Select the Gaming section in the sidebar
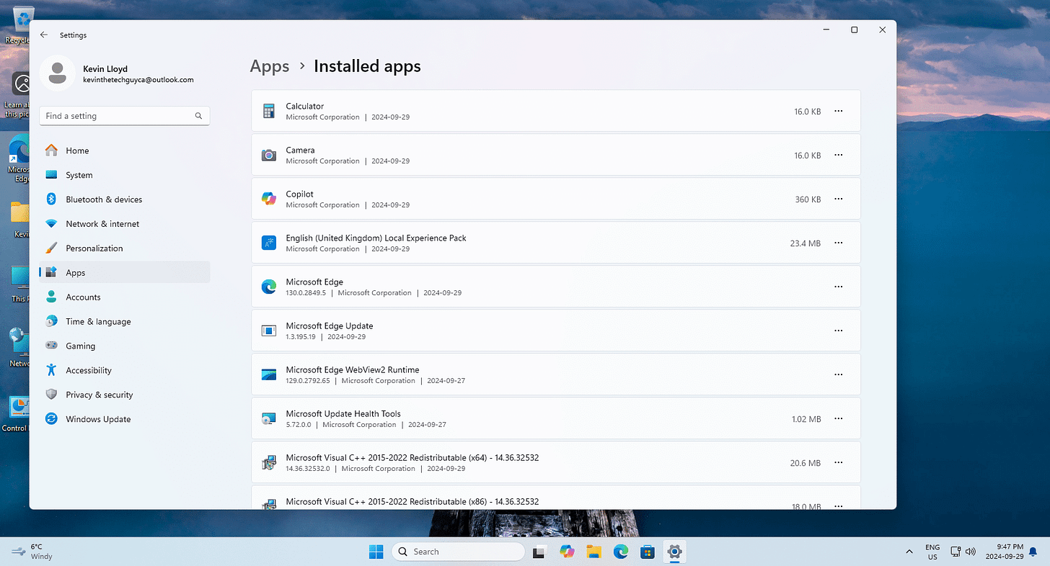The height and width of the screenshot is (566, 1050). pyautogui.click(x=79, y=346)
